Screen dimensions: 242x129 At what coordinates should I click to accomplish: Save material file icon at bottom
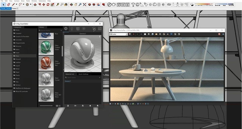tap(83, 106)
